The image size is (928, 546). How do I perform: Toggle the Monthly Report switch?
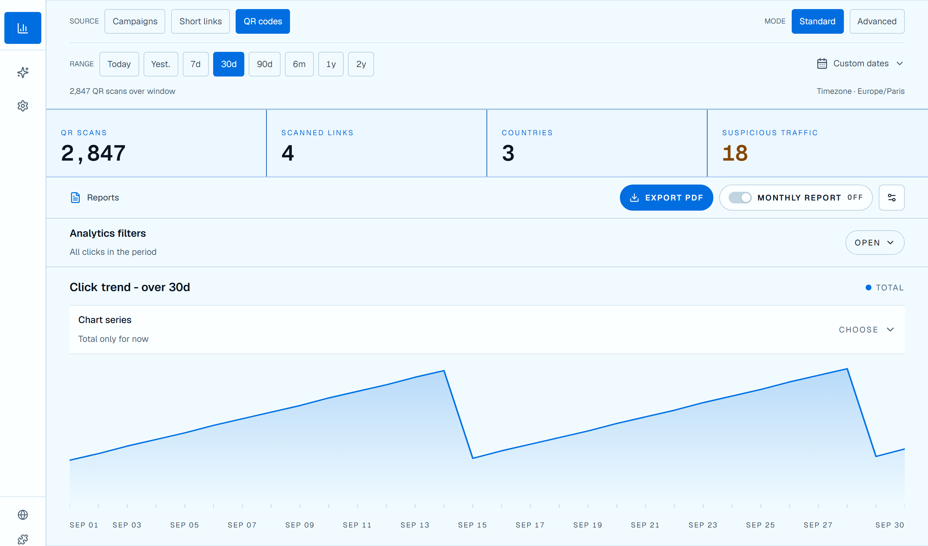[x=740, y=198]
